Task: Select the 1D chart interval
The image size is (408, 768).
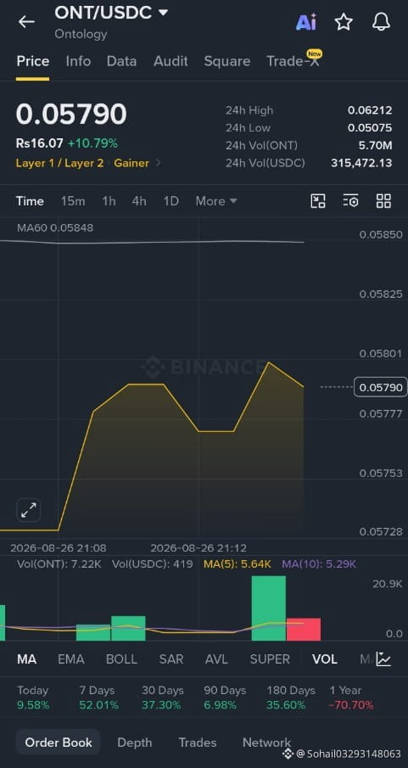Action: tap(170, 201)
